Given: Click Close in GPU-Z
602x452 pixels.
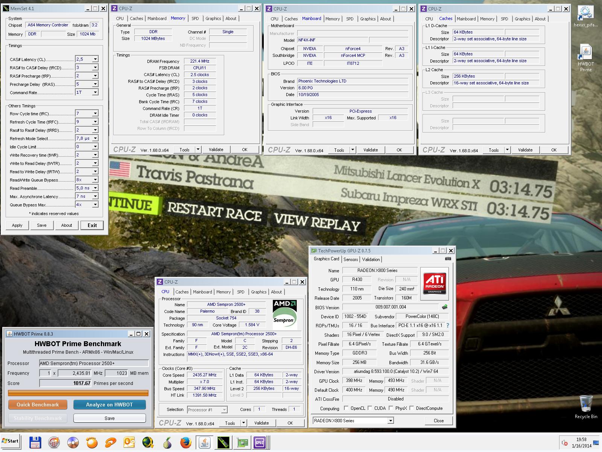Looking at the screenshot, I should (x=439, y=421).
